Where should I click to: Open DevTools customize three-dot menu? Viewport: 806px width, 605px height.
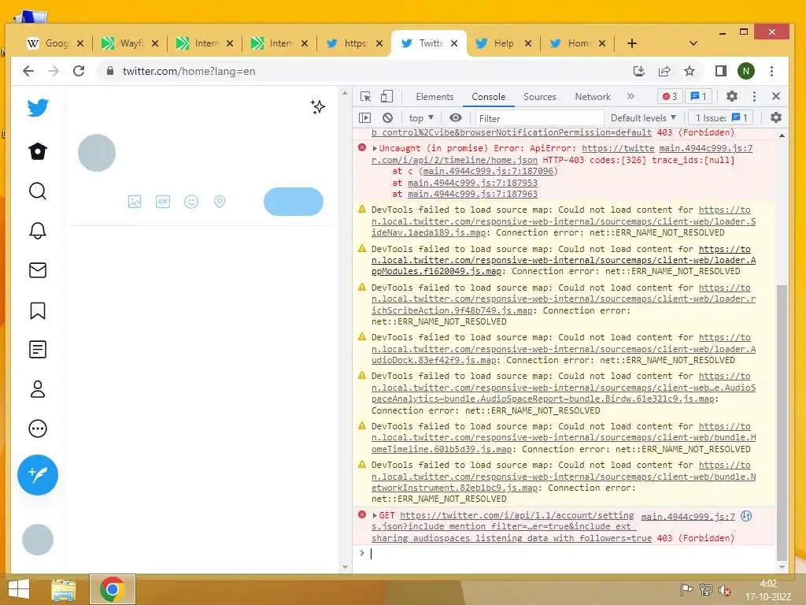754,96
